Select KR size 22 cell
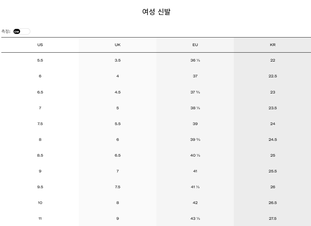Image resolution: width=311 pixels, height=226 pixels. coord(272,61)
